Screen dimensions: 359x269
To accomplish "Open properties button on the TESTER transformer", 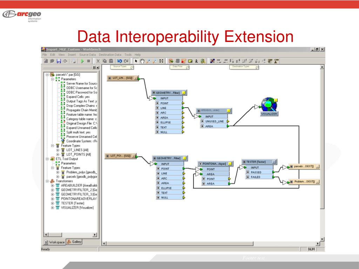I will click(274, 162).
